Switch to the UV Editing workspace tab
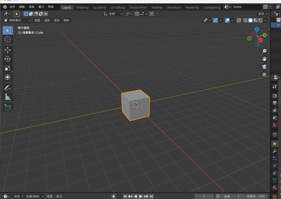Screen dimensions: 281x199 [118, 8]
